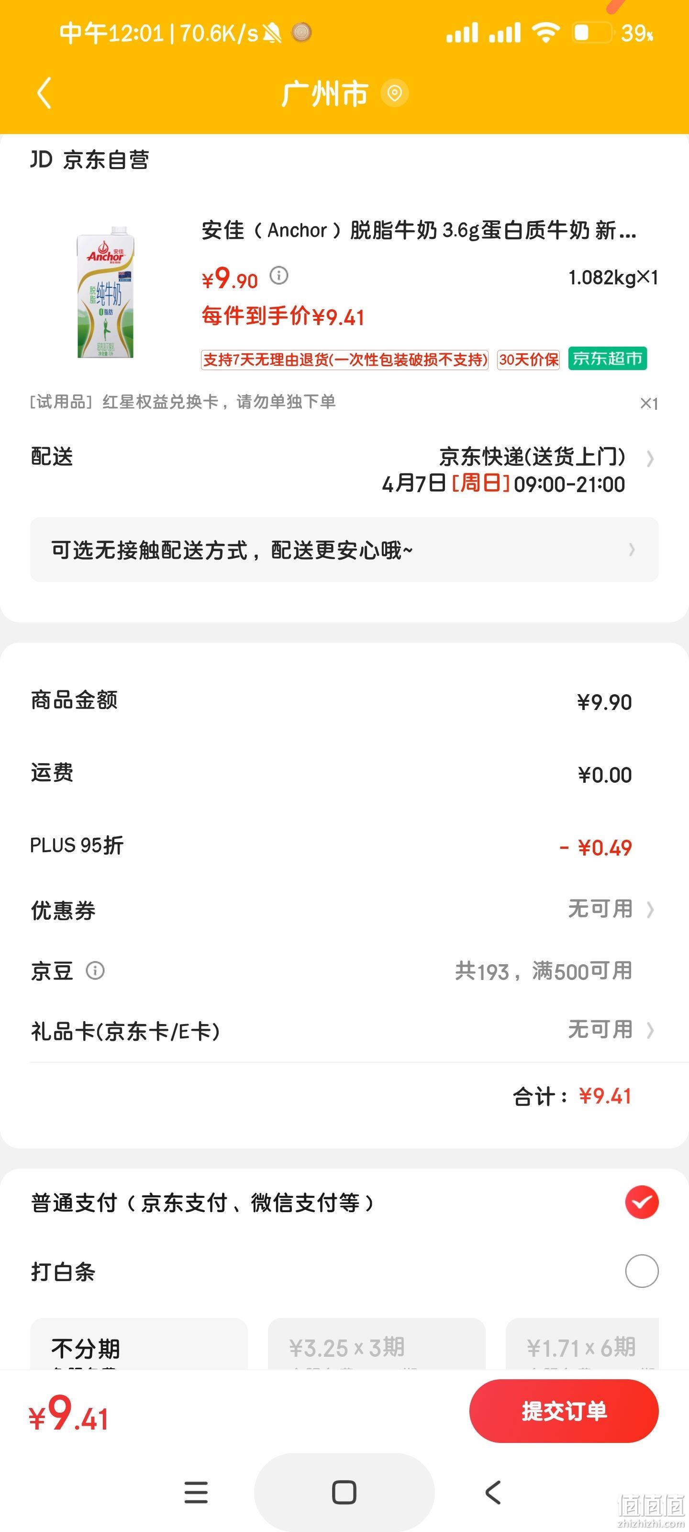
Task: Choose the 不分期 installment option
Action: pyautogui.click(x=138, y=1344)
